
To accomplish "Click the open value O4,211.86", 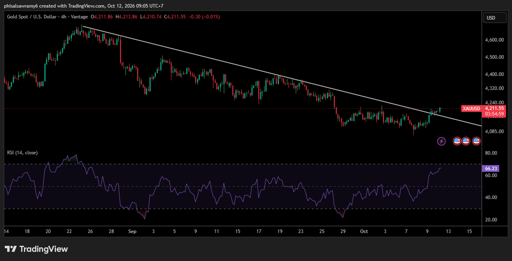I will tap(102, 17).
